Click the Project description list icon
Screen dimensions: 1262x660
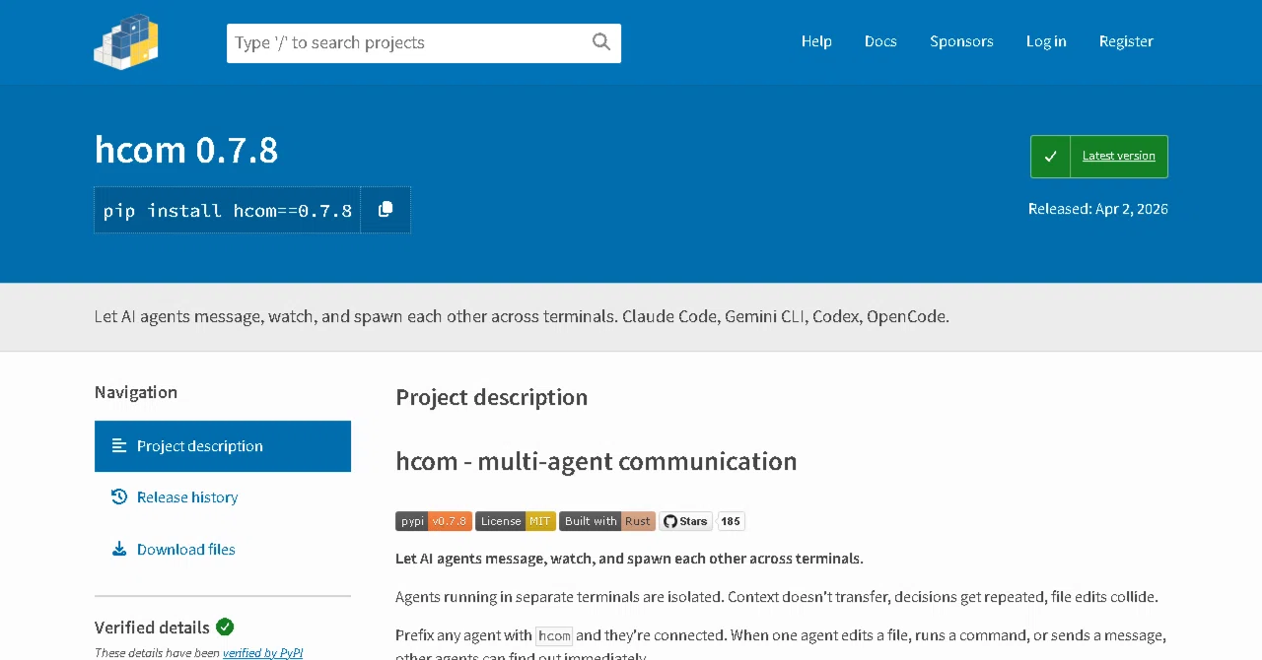pos(119,446)
